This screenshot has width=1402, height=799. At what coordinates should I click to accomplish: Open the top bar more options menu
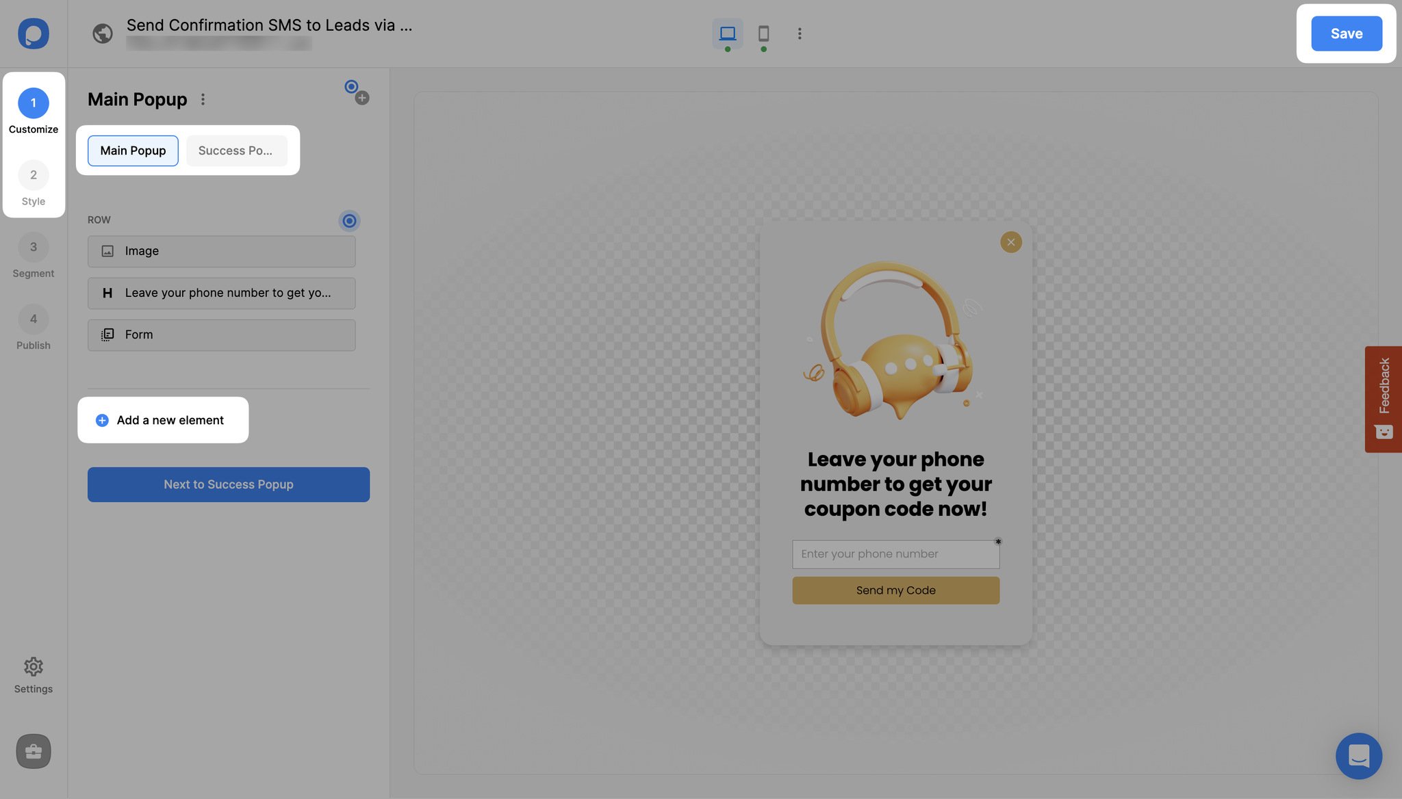pos(799,33)
